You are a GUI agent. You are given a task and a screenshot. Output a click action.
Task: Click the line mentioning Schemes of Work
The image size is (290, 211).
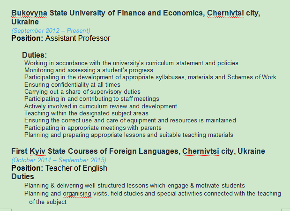(150, 77)
